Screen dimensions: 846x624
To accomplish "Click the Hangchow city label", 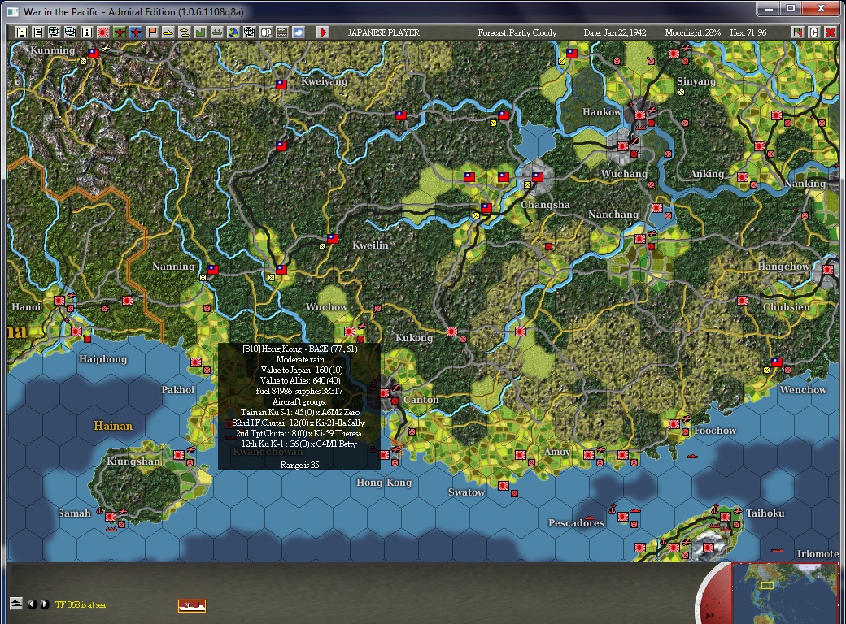I will point(783,266).
